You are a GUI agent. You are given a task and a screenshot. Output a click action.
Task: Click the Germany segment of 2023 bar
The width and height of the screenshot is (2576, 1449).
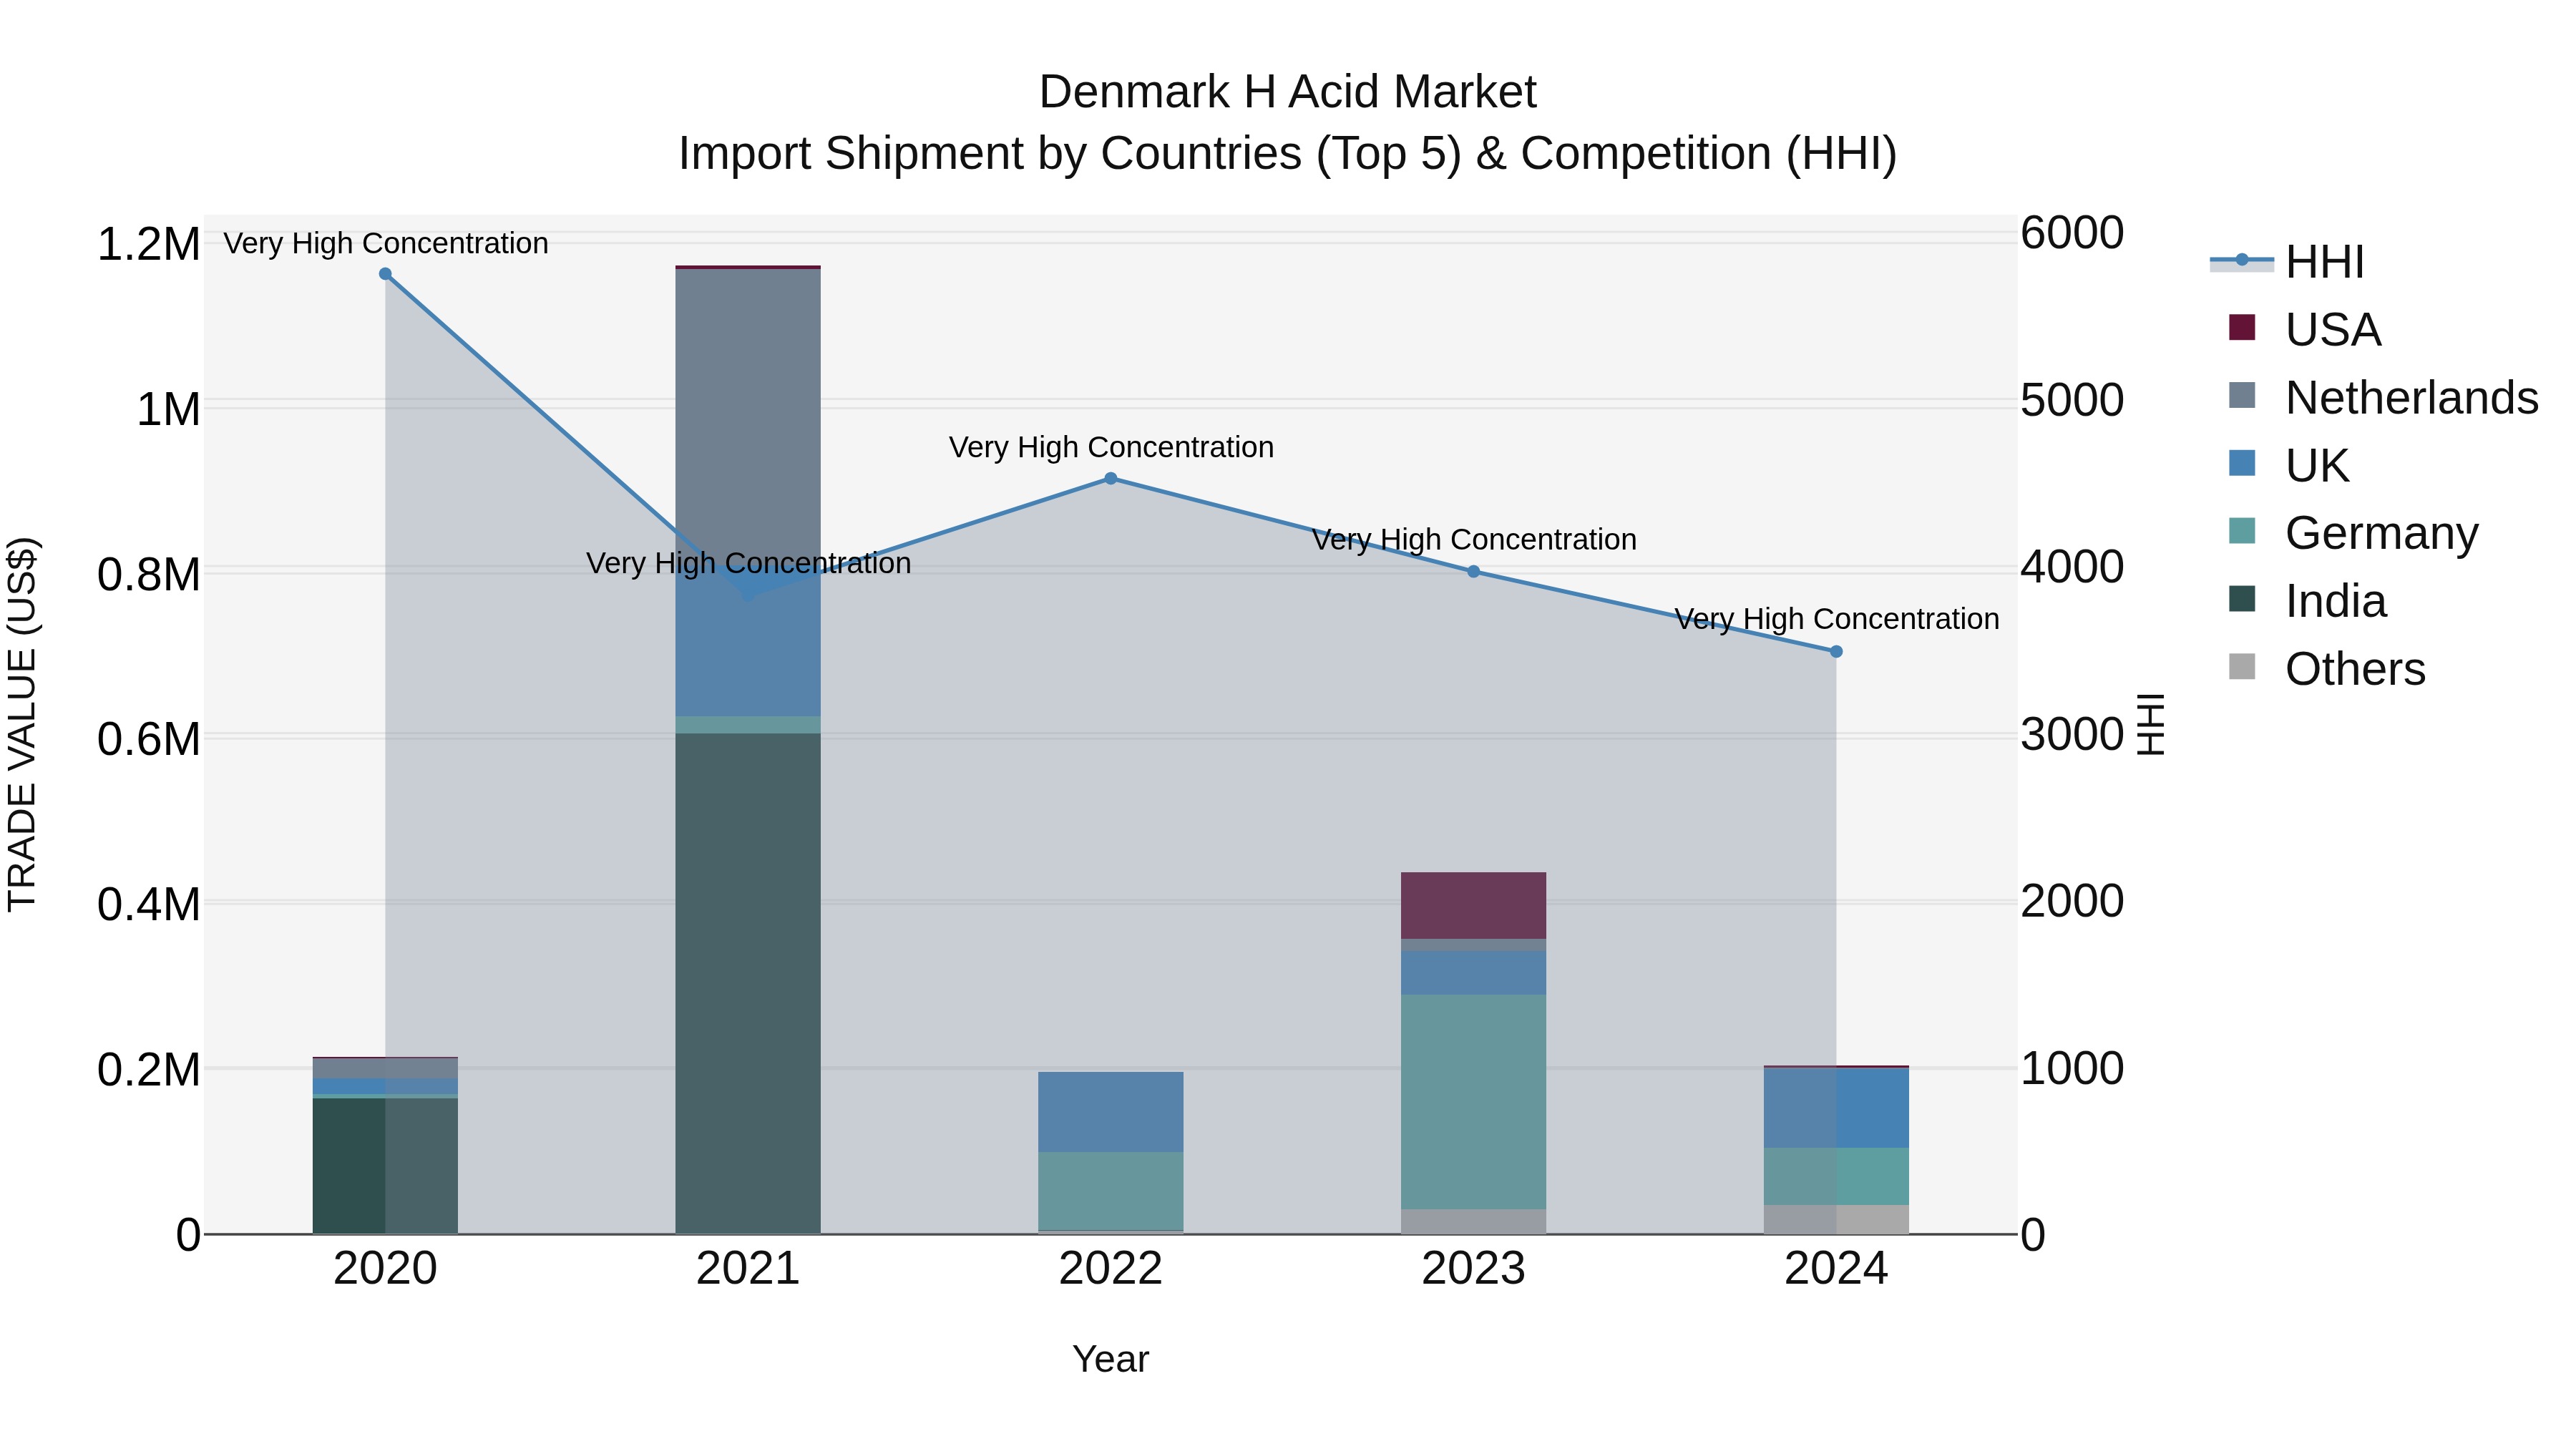click(1473, 1102)
